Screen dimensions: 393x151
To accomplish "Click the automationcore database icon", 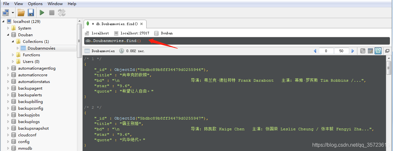I will (13, 75).
